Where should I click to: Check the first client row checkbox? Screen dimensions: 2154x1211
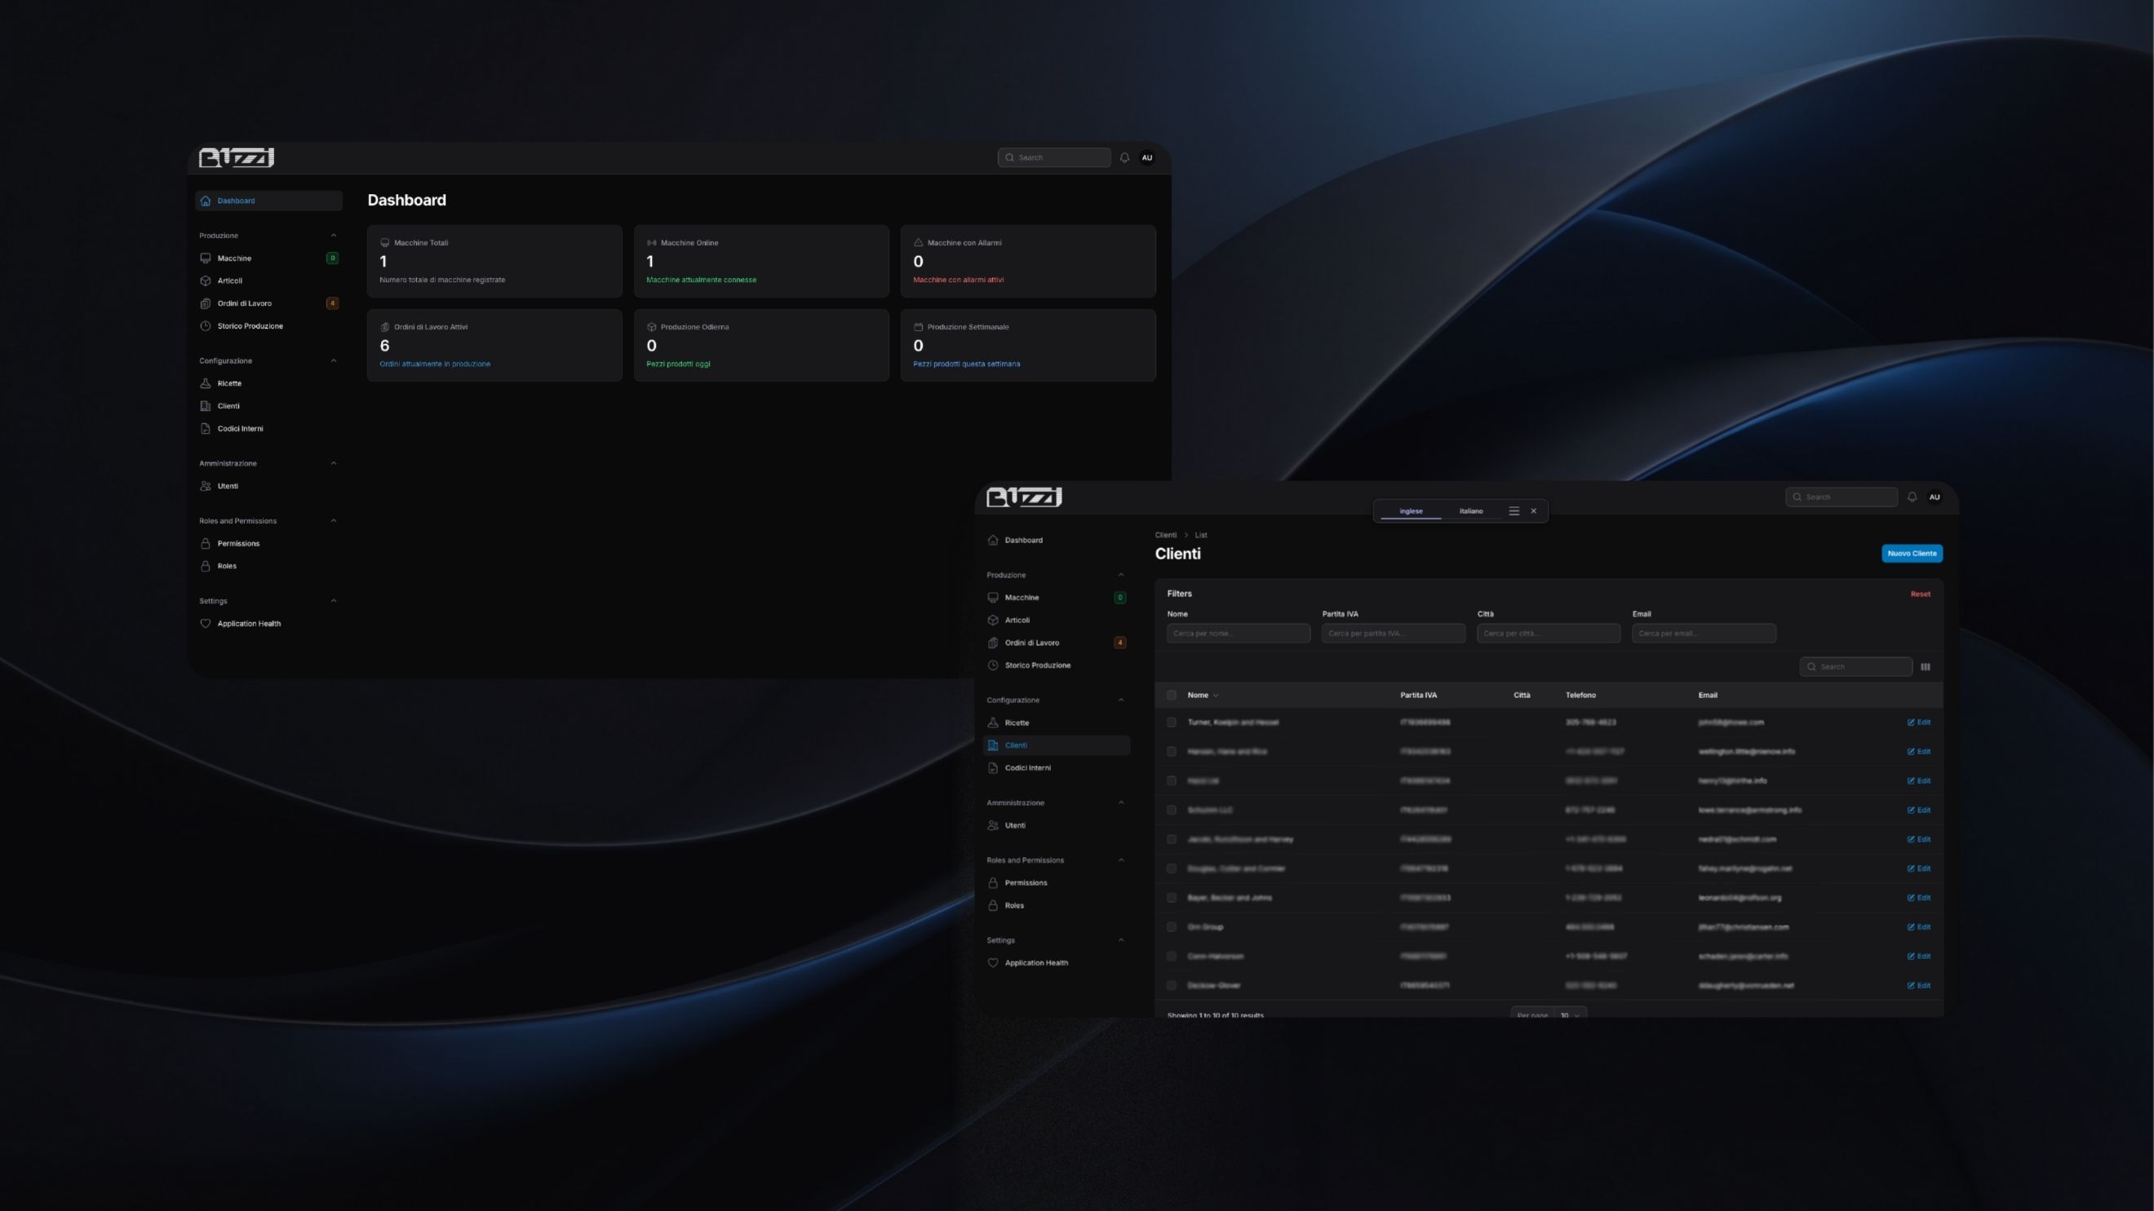1172,722
